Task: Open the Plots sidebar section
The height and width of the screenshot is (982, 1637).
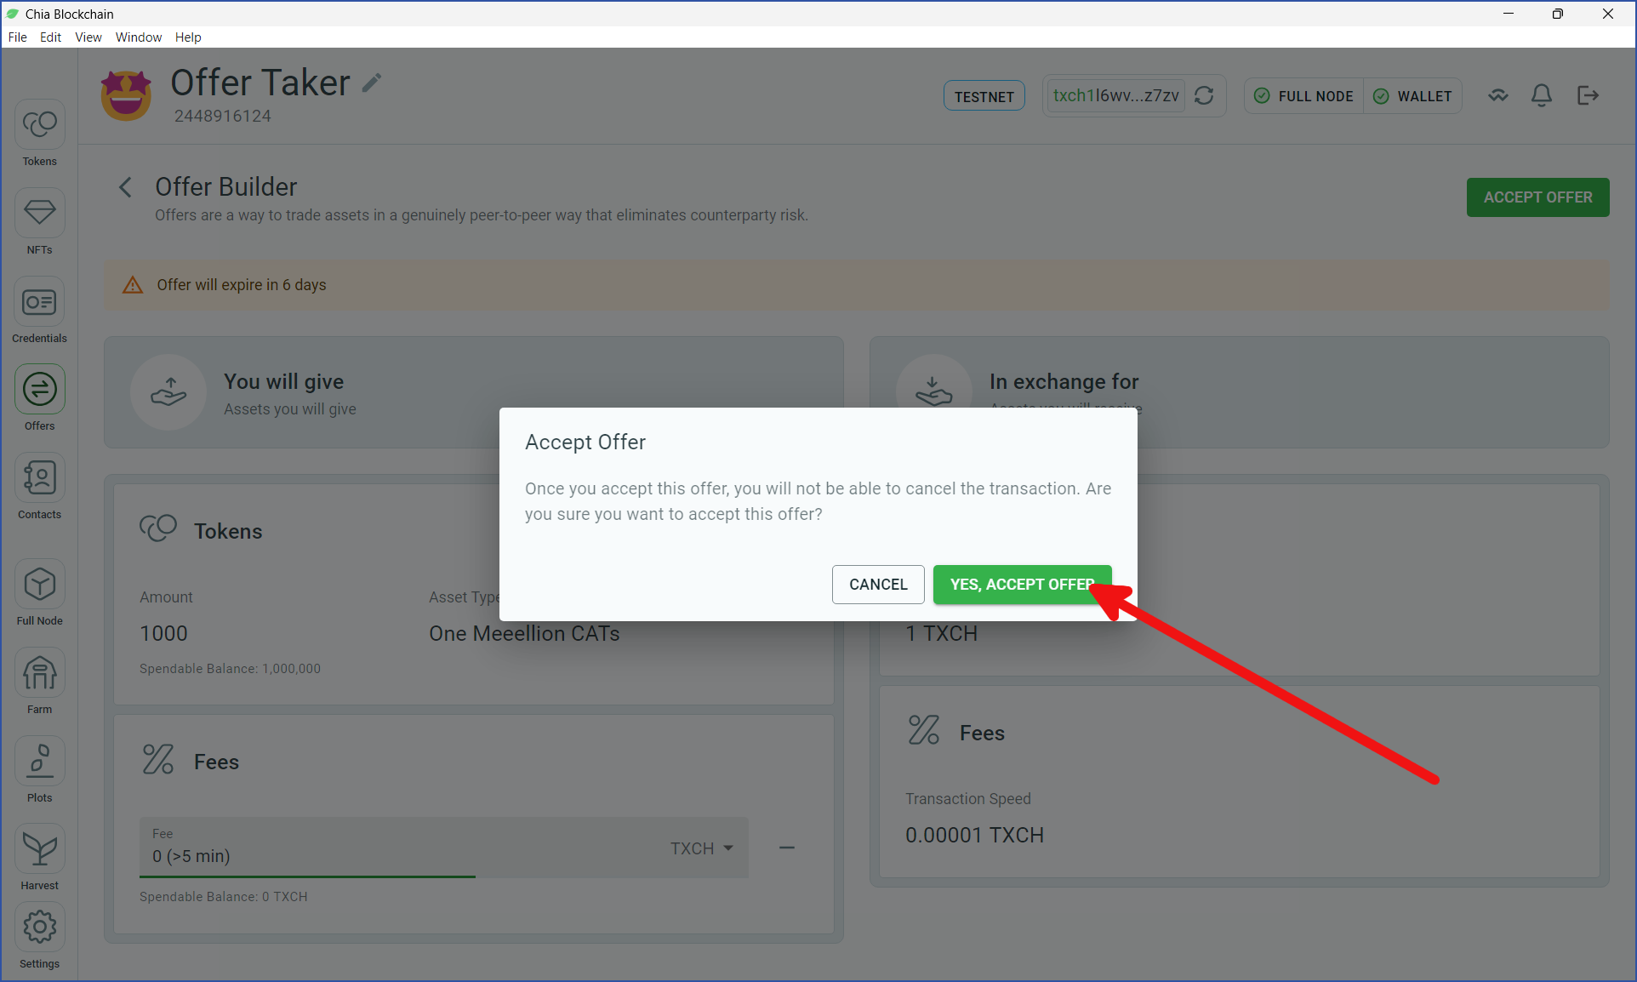Action: [x=39, y=771]
